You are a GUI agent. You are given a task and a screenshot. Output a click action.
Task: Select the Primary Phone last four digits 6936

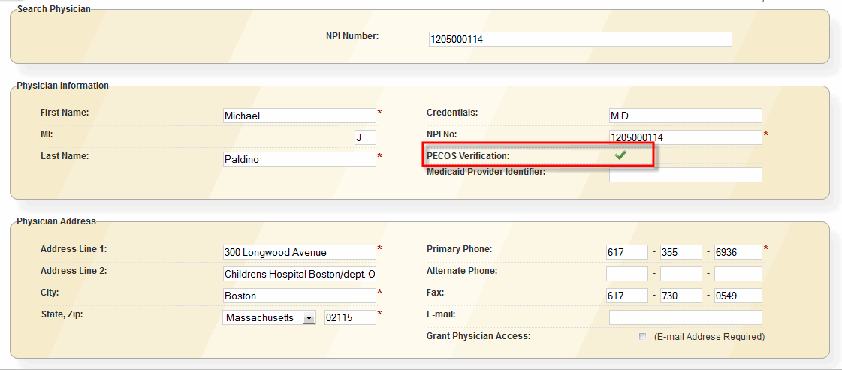(738, 252)
